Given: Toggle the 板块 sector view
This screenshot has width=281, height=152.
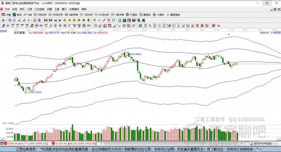Looking at the screenshot, I should click(17, 15).
